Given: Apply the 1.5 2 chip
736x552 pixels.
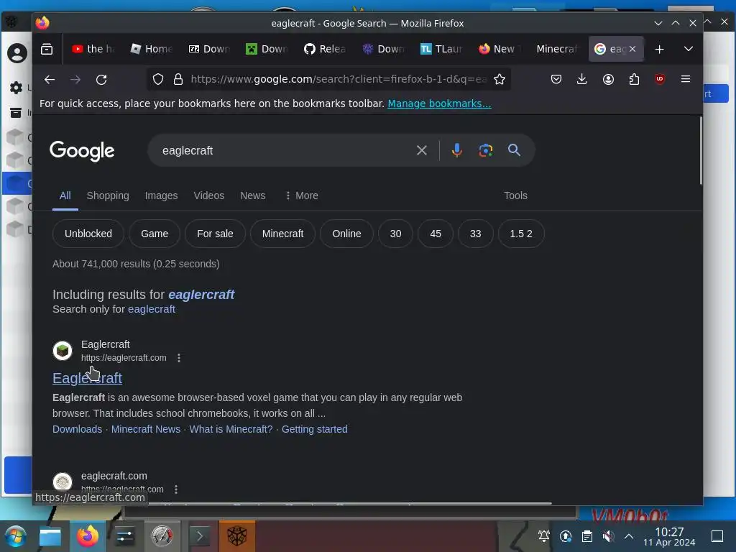Looking at the screenshot, I should [x=521, y=234].
